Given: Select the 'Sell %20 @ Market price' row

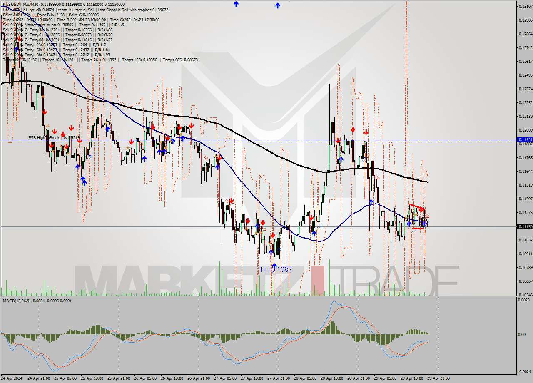Looking at the screenshot, I should click(x=63, y=25).
